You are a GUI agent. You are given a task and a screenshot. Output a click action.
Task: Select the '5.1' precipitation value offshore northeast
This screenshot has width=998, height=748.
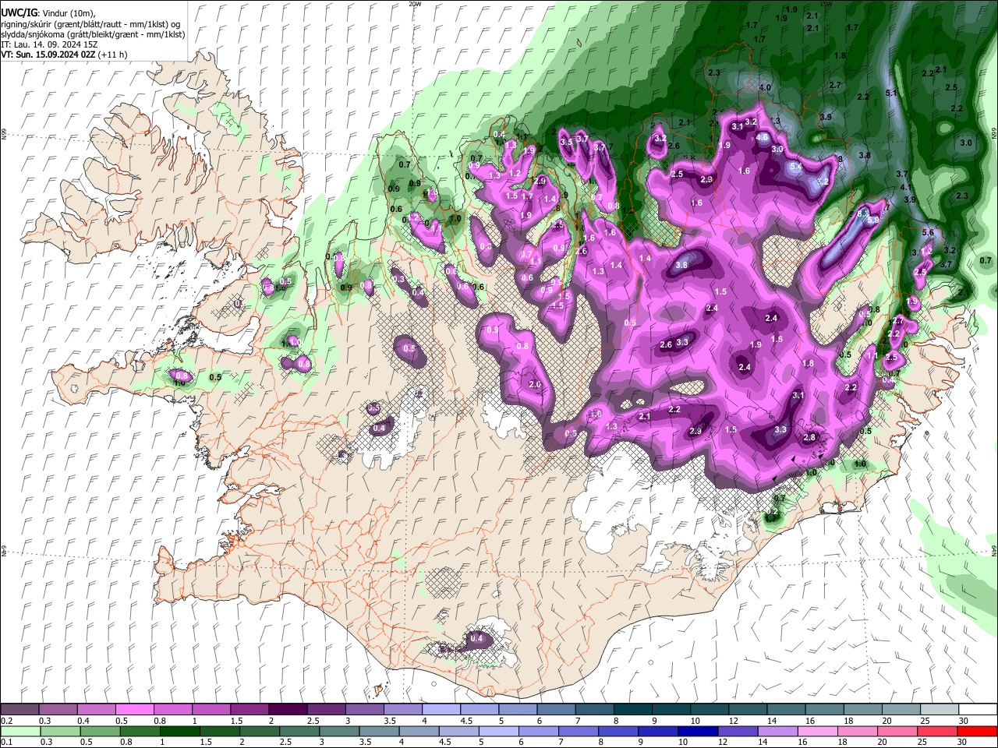[891, 93]
